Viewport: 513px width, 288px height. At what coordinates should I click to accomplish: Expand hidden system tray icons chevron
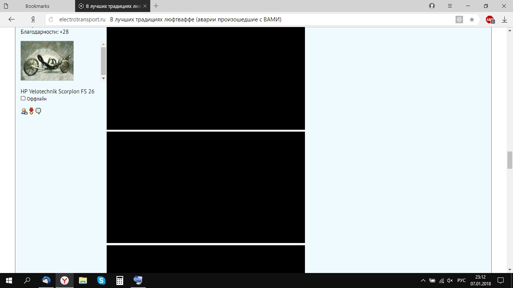pyautogui.click(x=423, y=280)
